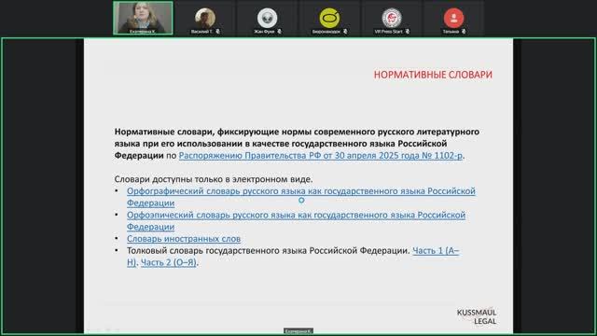The width and height of the screenshot is (597, 336).
Task: Click the alien avatar of Жан Фуке
Action: click(x=267, y=18)
